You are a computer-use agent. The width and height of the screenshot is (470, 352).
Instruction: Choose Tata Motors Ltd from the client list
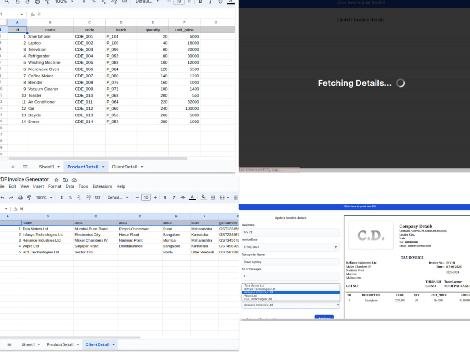(x=291, y=285)
